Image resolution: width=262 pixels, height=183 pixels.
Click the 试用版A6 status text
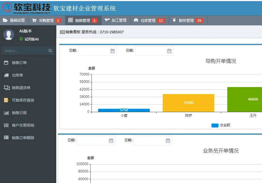tap(32, 39)
